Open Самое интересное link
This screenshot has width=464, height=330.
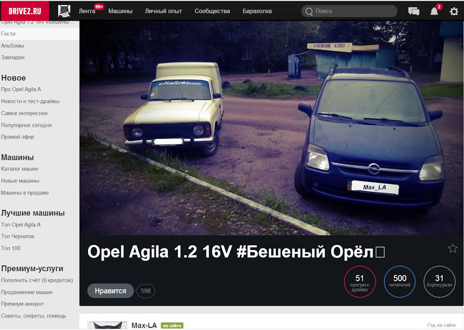[24, 113]
